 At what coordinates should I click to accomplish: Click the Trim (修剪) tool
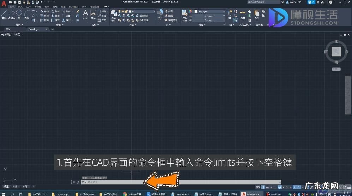tap(66, 11)
